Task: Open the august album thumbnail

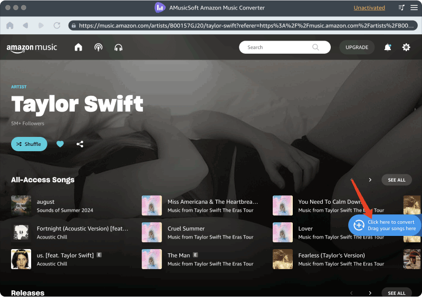Action: pyautogui.click(x=21, y=205)
